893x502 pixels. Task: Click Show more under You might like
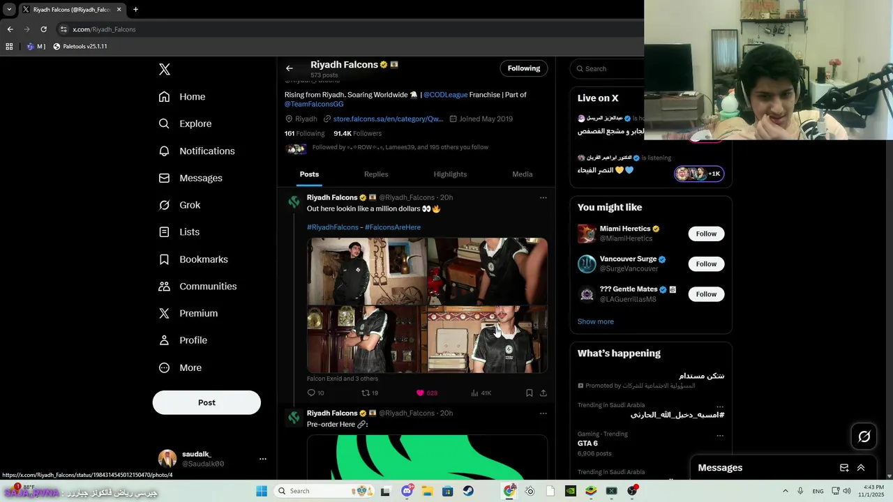click(x=596, y=322)
